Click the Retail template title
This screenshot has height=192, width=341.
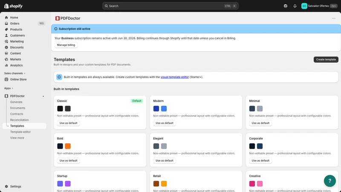(157, 176)
